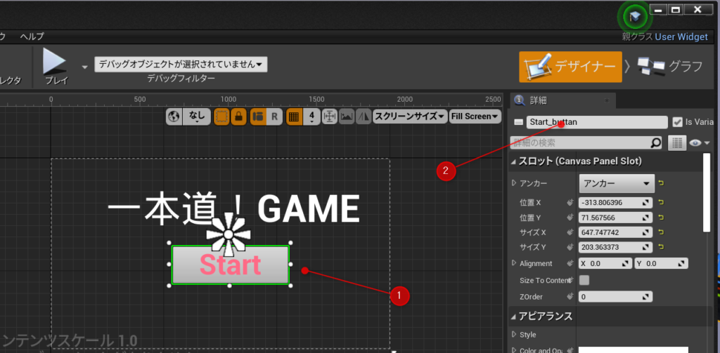The height and width of the screenshot is (353, 720).
Task: Open the ヘルプ menu
Action: point(32,36)
